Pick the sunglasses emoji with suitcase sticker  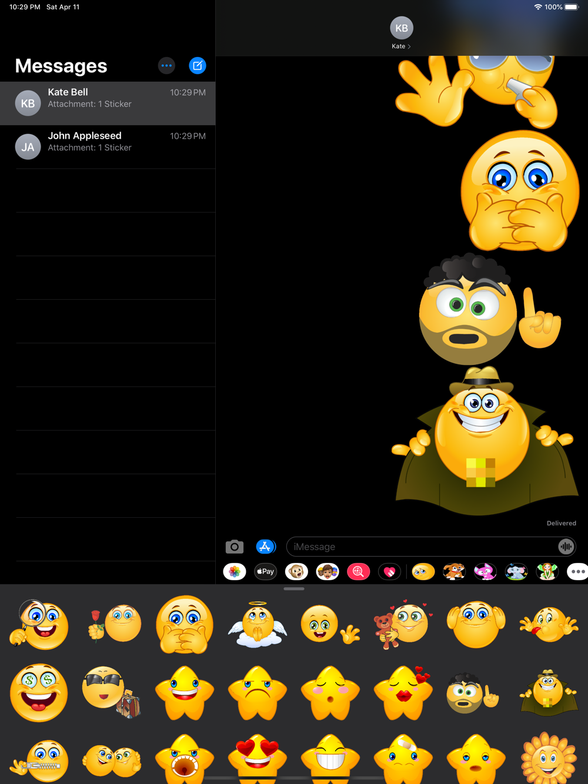click(x=112, y=692)
